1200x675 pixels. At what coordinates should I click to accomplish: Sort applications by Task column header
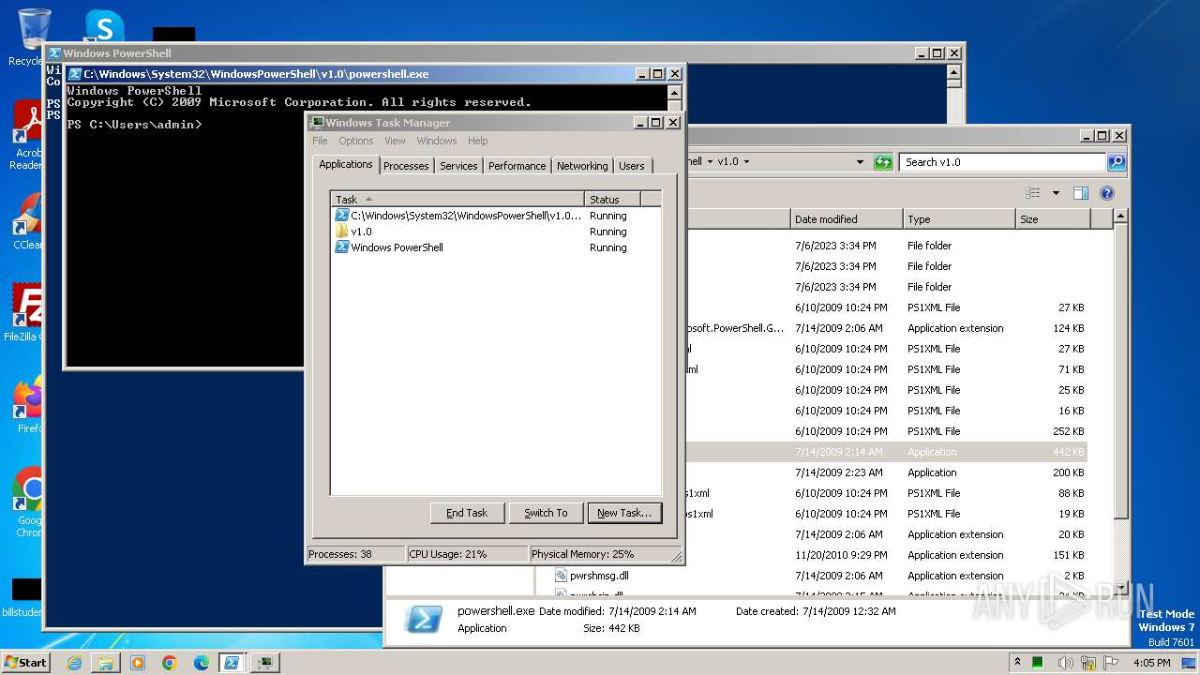tap(457, 199)
